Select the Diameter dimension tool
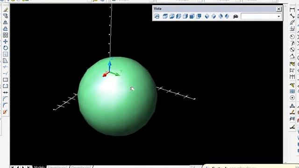 pos(292,50)
